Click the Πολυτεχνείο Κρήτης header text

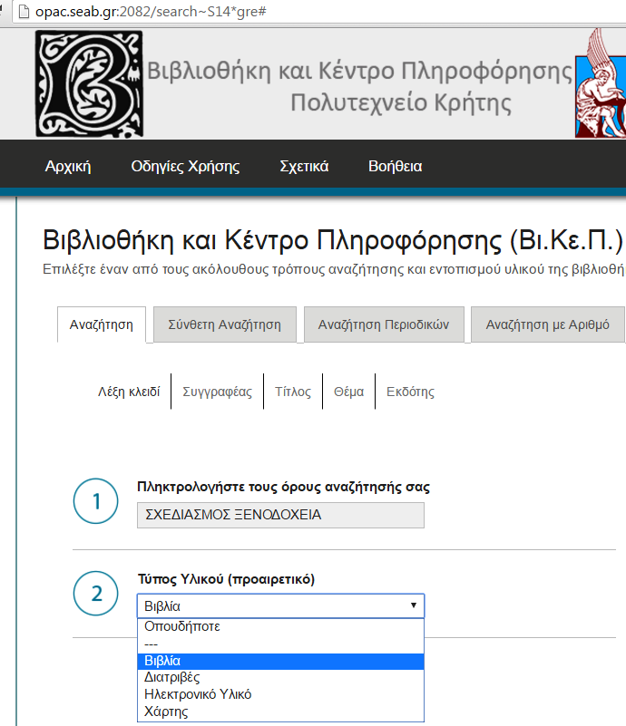coord(401,102)
